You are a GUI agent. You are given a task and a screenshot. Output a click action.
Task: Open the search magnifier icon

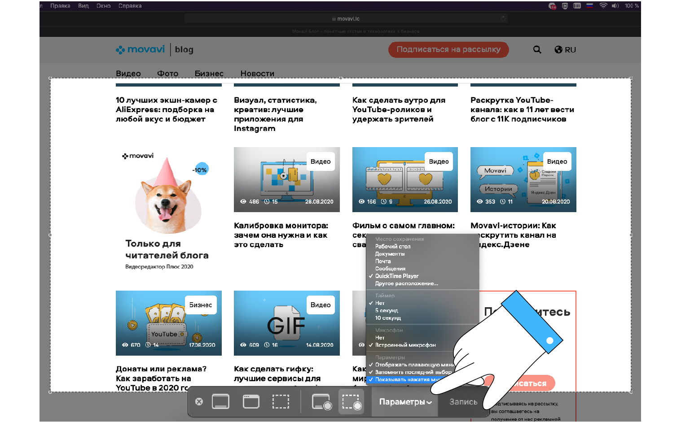pyautogui.click(x=537, y=49)
